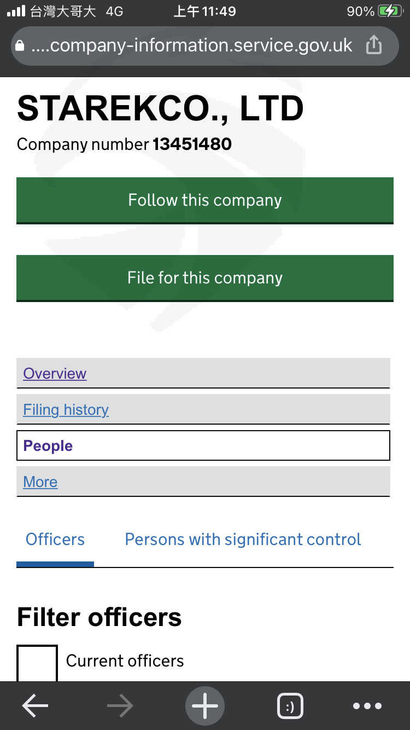
Task: Open Persons with significant control tab
Action: point(243,540)
